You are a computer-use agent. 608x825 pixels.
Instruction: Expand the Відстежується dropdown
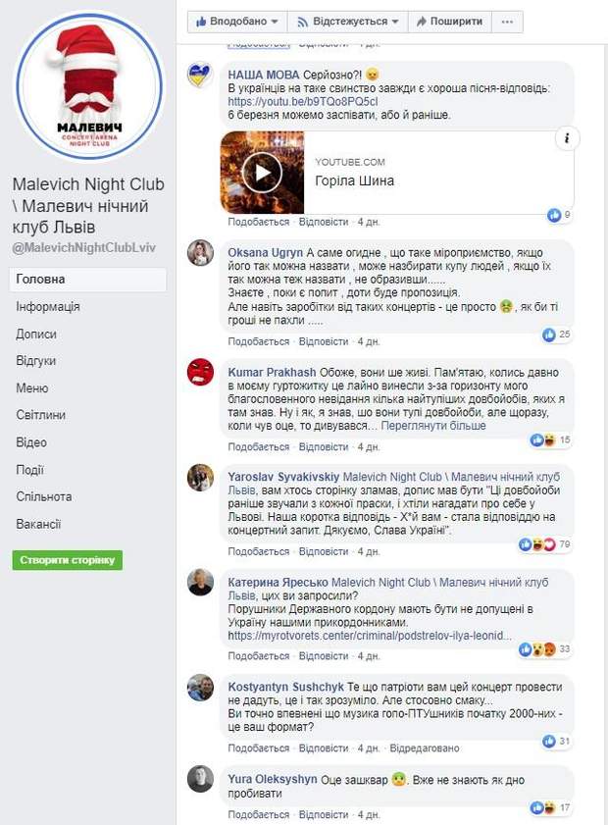pyautogui.click(x=348, y=23)
